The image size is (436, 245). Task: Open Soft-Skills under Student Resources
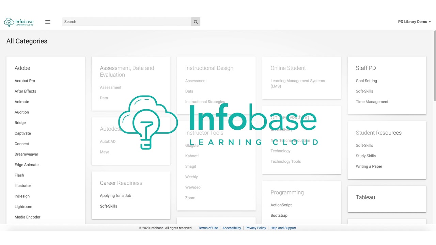pos(364,146)
